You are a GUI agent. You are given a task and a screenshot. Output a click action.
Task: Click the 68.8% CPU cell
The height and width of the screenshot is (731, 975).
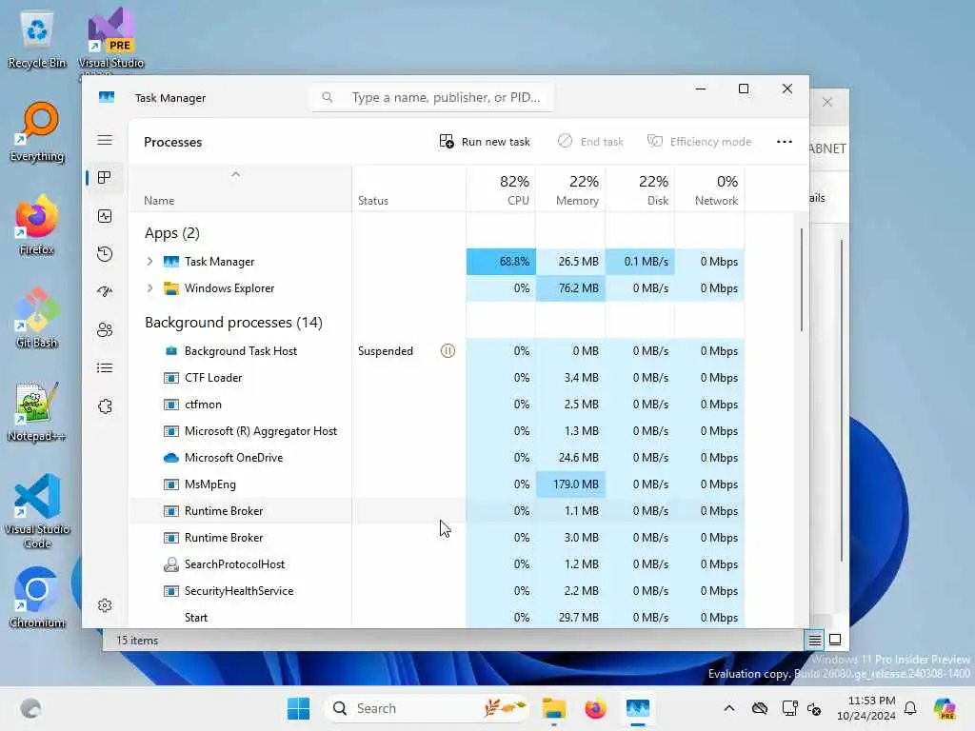(501, 262)
